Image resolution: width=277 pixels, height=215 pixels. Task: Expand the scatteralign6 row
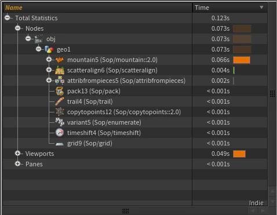[x=49, y=70]
